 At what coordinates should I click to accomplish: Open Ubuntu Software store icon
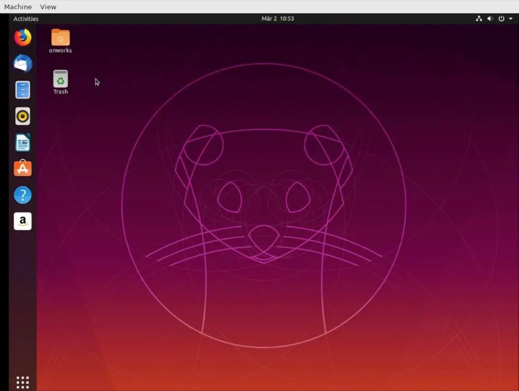point(22,169)
